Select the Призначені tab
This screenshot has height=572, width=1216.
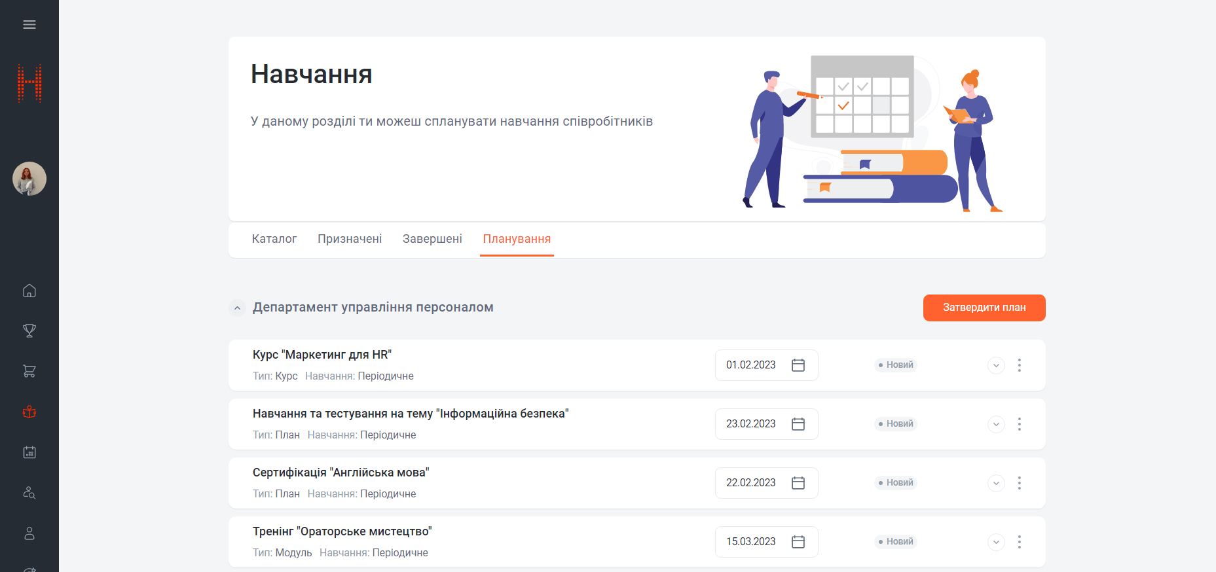(350, 239)
